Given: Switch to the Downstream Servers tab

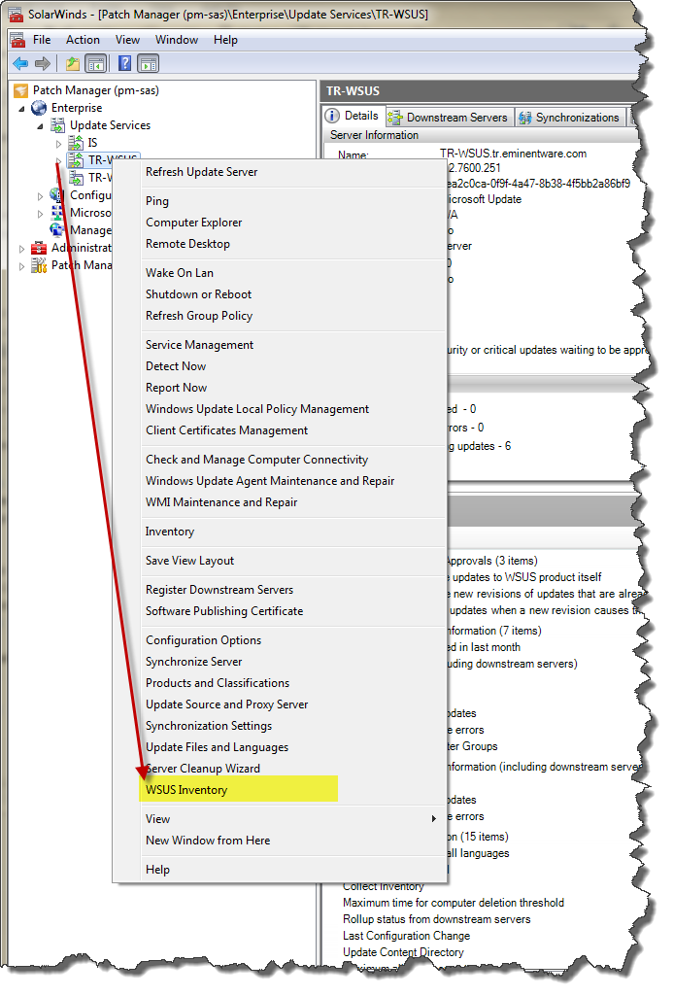Looking at the screenshot, I should 449,118.
